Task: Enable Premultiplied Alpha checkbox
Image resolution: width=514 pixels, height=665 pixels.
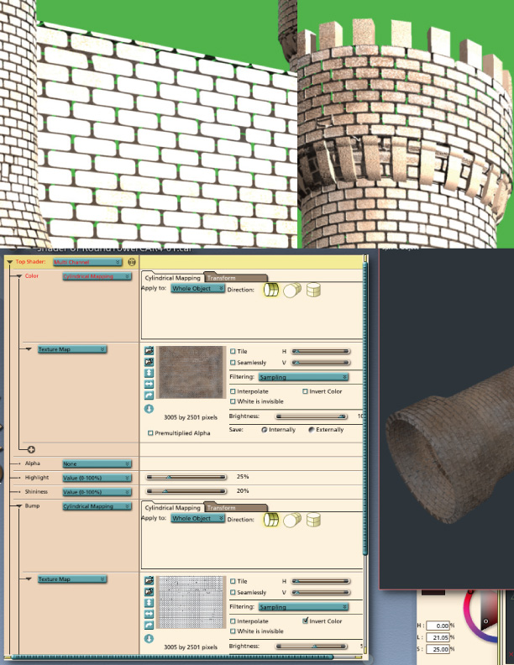Action: pyautogui.click(x=150, y=433)
